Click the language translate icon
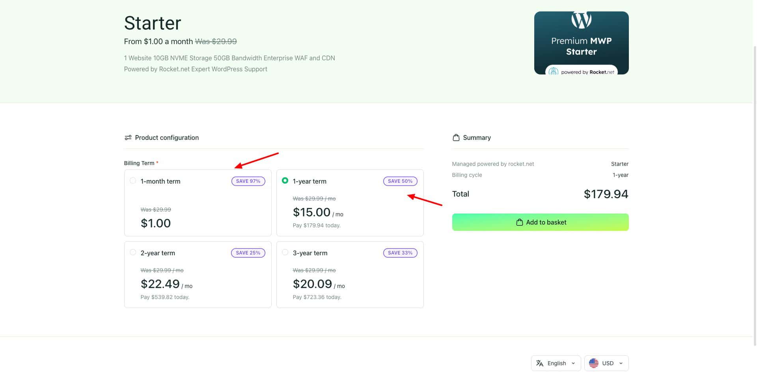The width and height of the screenshot is (757, 379). point(540,363)
